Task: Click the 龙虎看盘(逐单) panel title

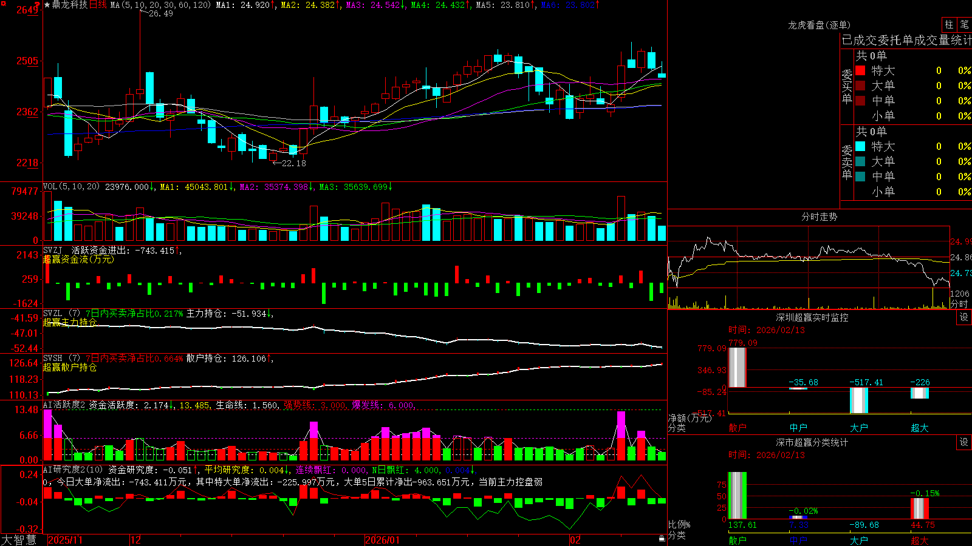Action: [x=819, y=25]
